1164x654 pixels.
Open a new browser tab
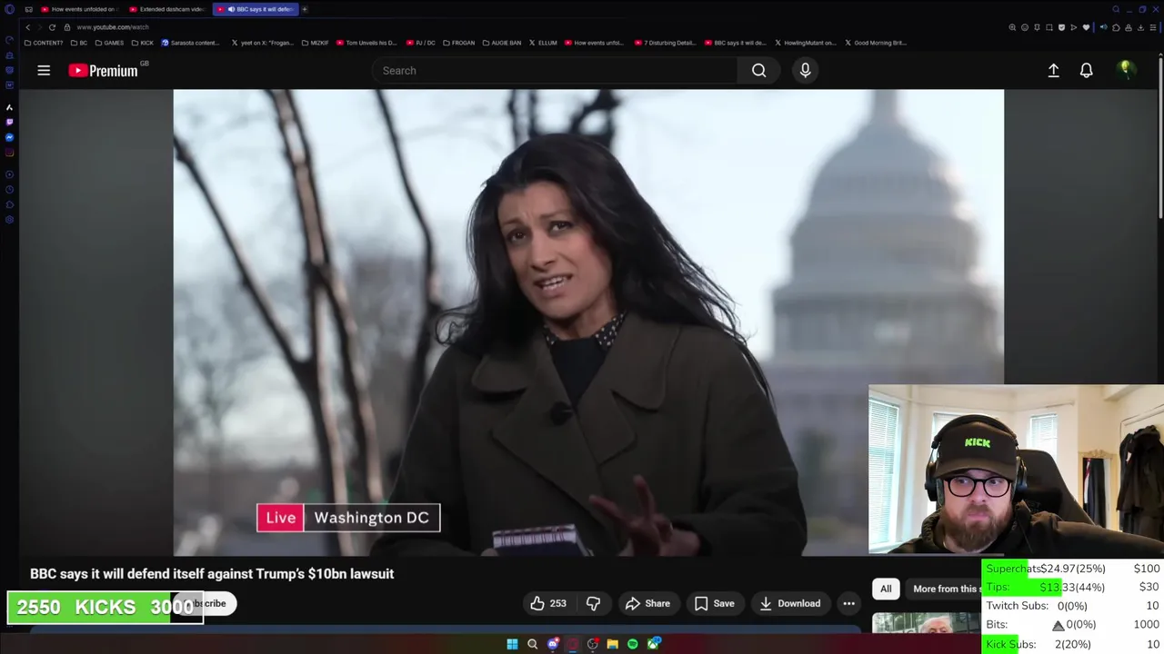305,9
